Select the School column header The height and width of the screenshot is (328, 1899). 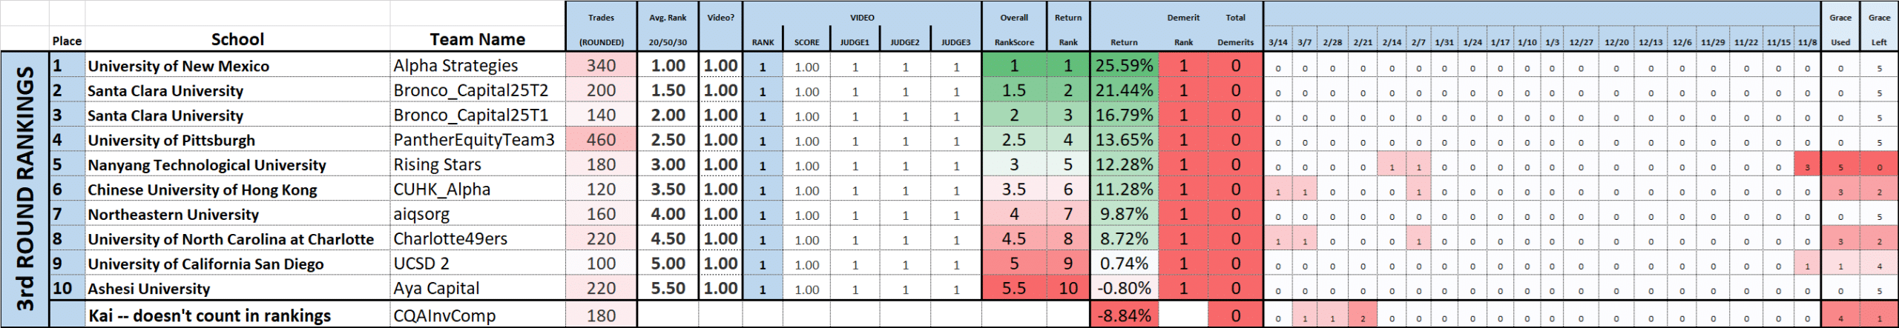[237, 39]
